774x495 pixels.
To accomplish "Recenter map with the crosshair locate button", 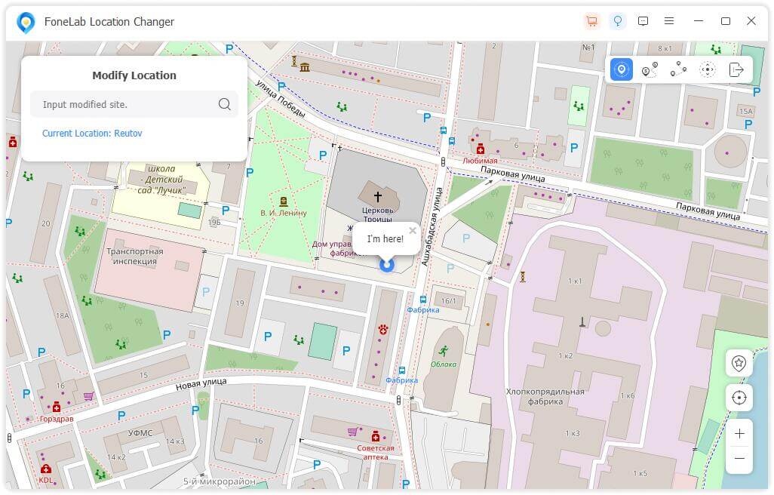I will (739, 398).
